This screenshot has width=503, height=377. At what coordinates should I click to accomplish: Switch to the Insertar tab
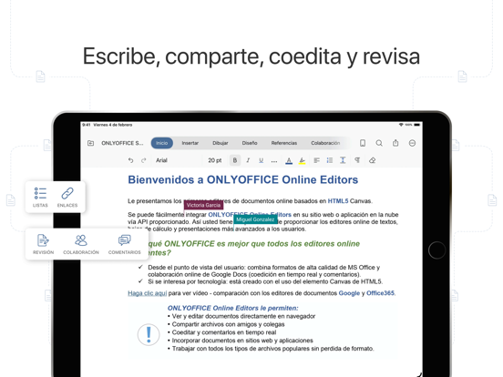click(x=190, y=143)
